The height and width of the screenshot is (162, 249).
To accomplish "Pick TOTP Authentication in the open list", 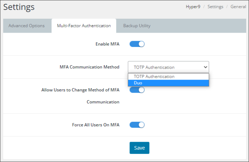I will point(168,76).
